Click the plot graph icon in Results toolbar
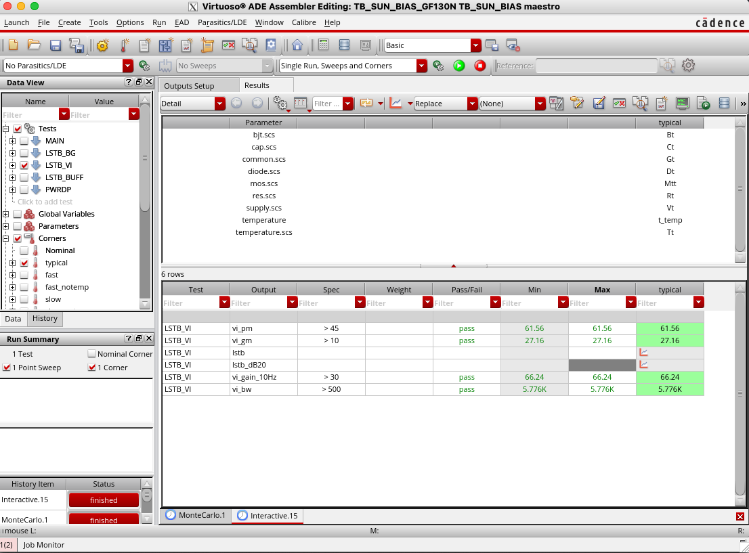Screen dimensions: 749x553 coord(396,104)
